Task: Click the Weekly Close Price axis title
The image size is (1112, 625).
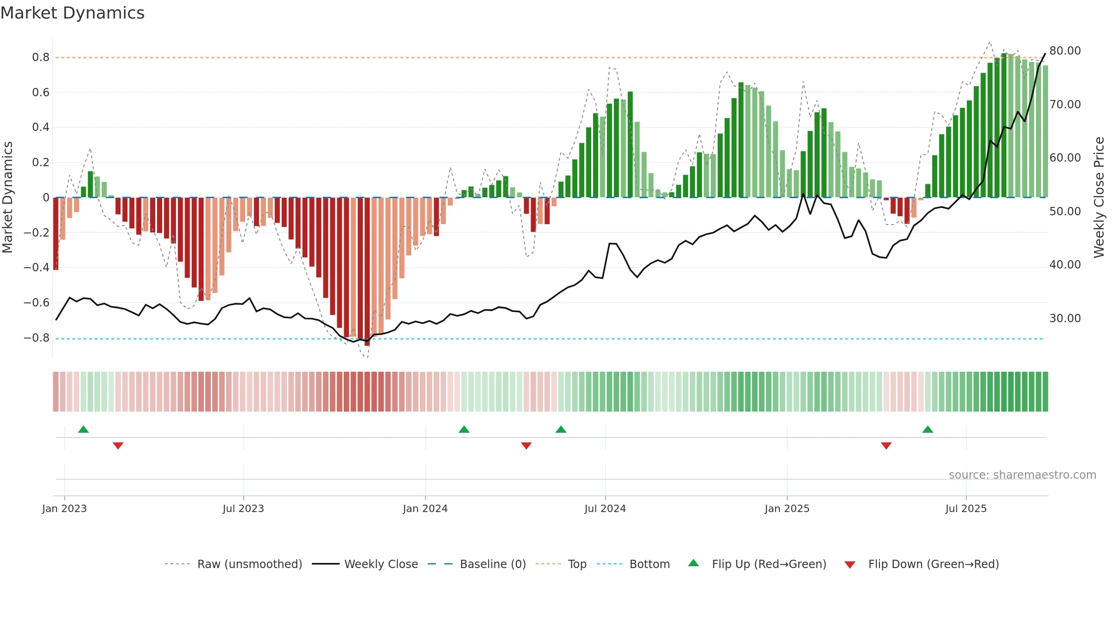Action: tap(1099, 197)
